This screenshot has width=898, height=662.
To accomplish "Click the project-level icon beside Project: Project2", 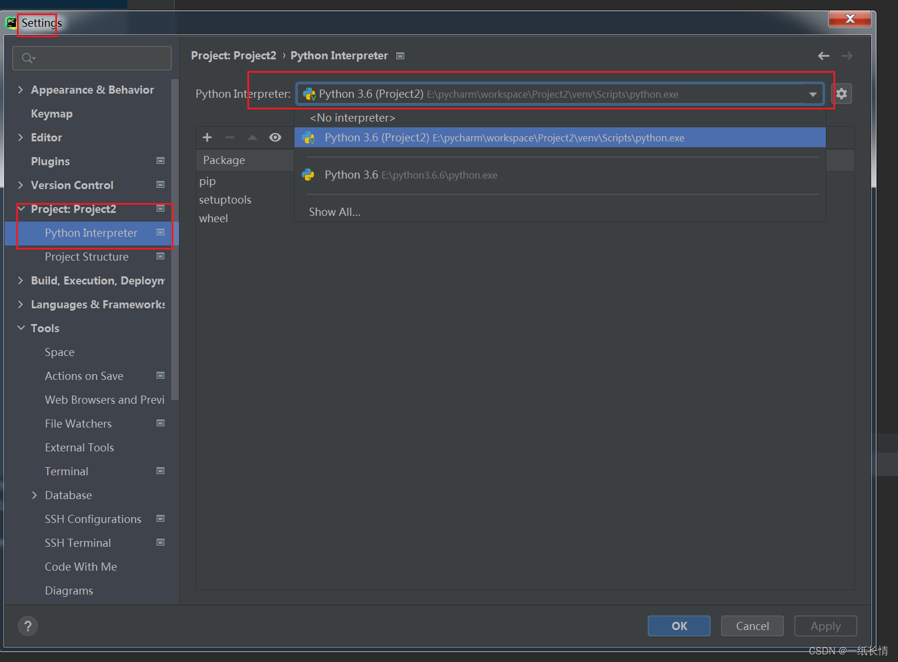I will [x=161, y=208].
